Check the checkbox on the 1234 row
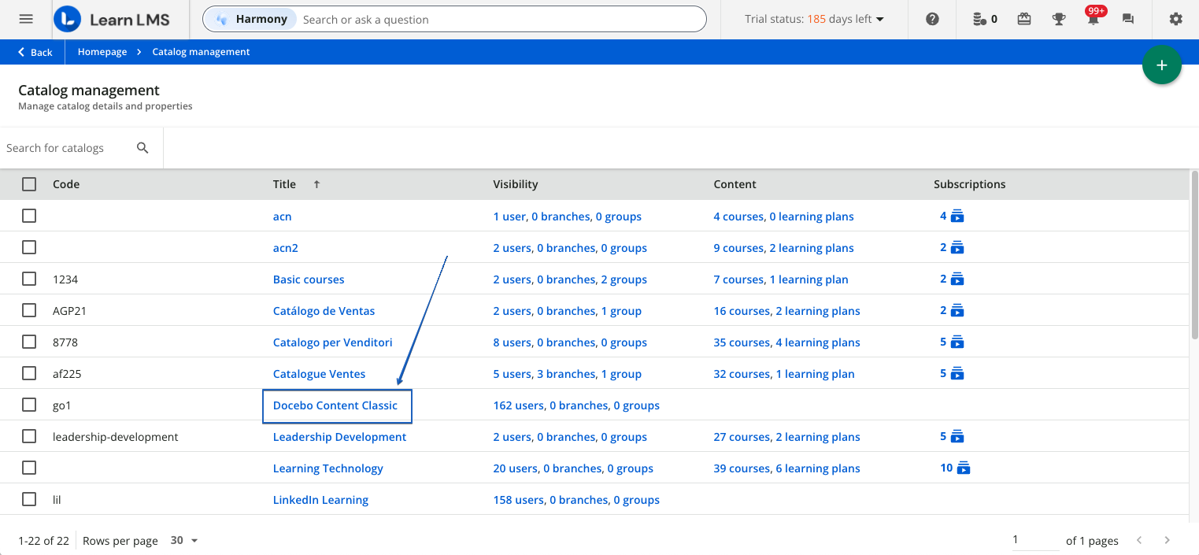Screen dimensions: 1199x555 [x=29, y=278]
